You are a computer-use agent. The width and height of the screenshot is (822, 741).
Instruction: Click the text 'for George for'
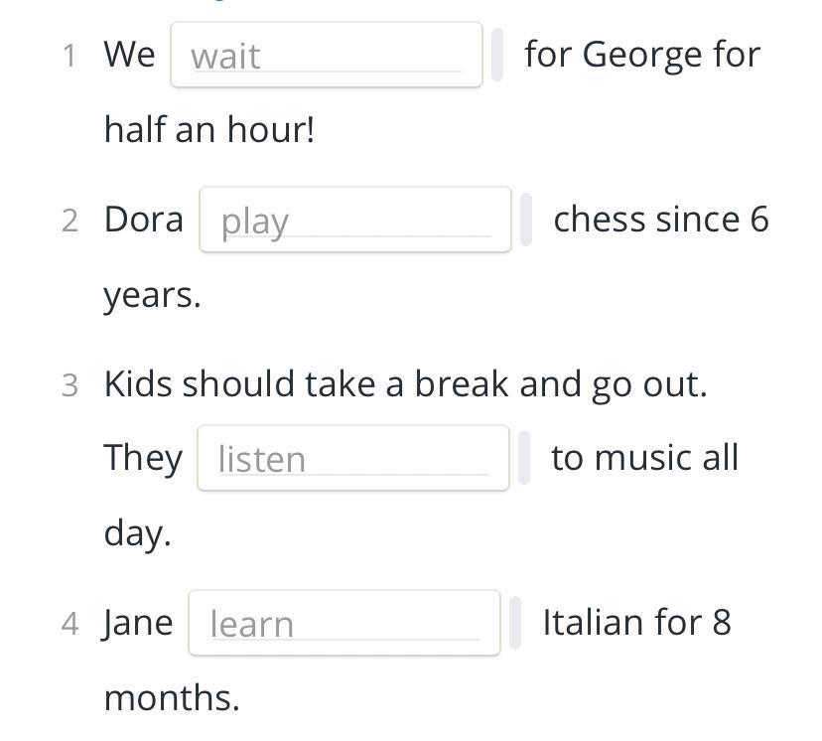point(642,55)
